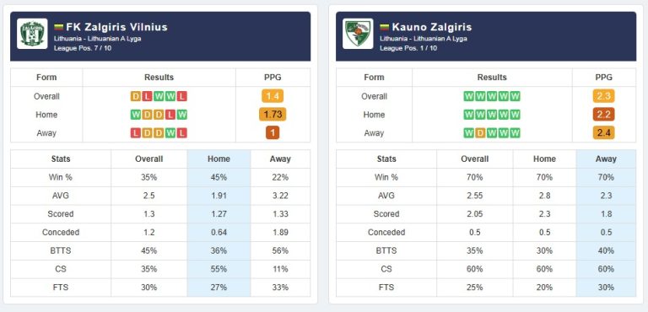648x312 pixels.
Task: Select Away column header in Kauno stats
Action: coord(606,159)
